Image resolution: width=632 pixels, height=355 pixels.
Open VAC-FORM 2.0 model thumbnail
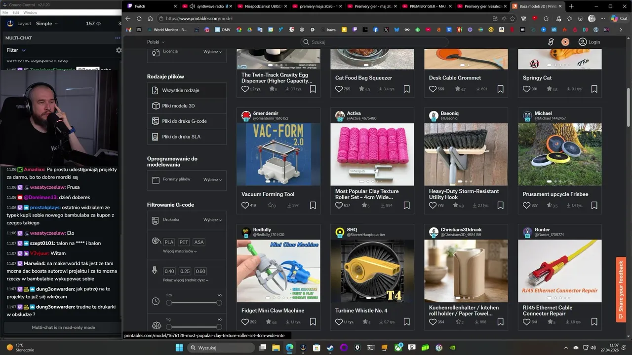(278, 154)
